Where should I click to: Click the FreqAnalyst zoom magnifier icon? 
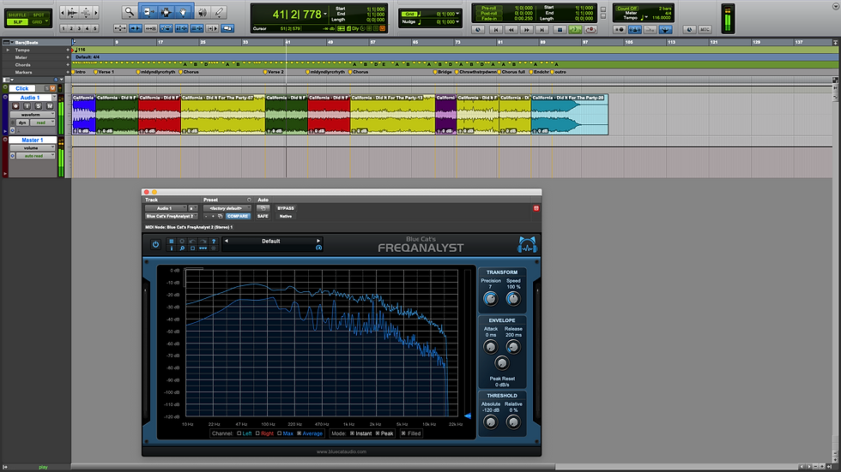coord(182,248)
